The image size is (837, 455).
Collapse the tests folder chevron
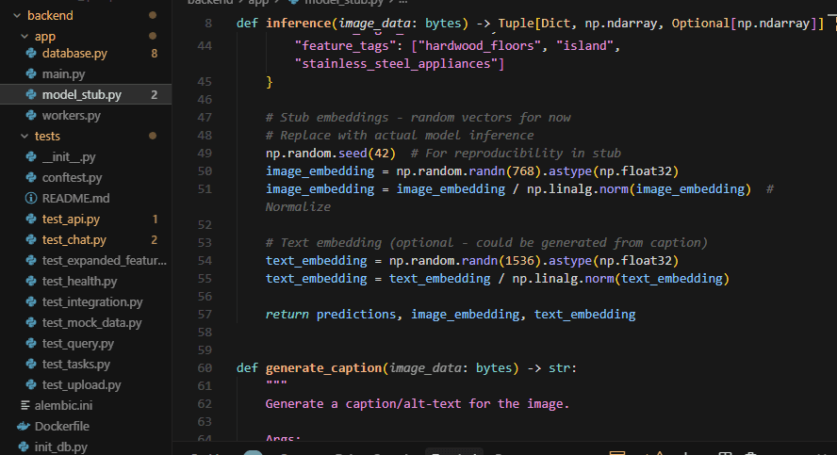[x=25, y=136]
